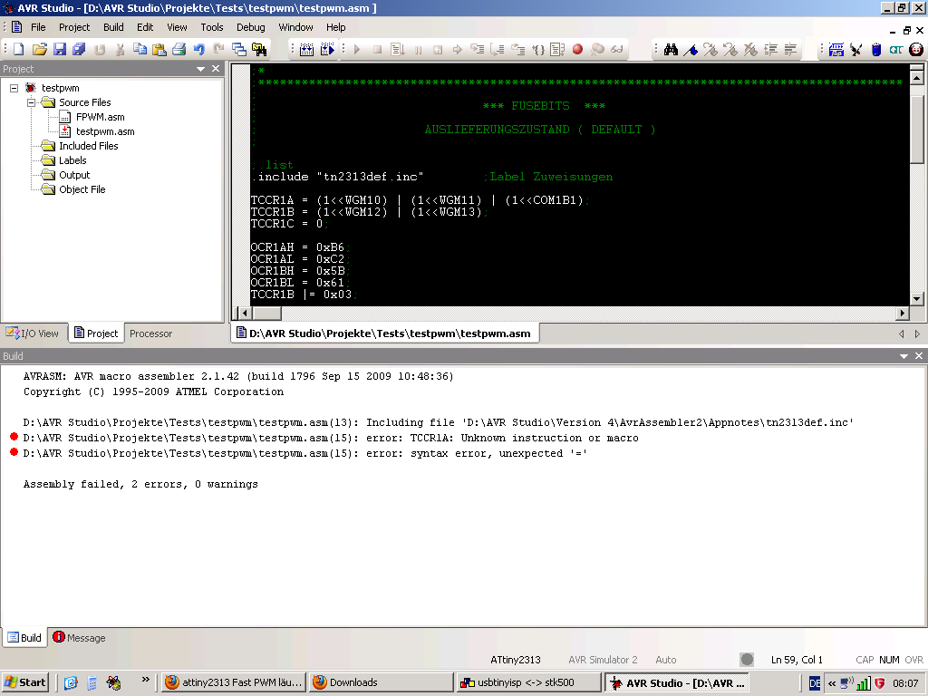Copy selection using the Copy icon
928x696 pixels.
pos(140,50)
